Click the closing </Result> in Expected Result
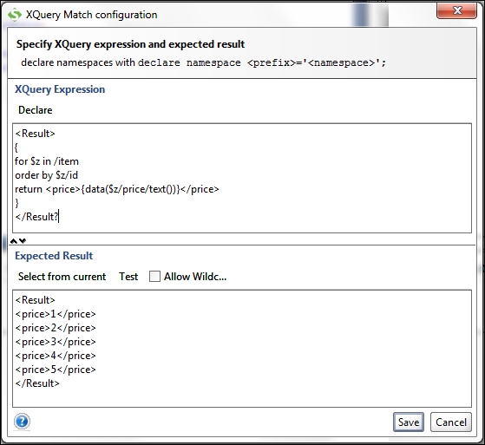This screenshot has height=445, width=485. pyautogui.click(x=37, y=383)
